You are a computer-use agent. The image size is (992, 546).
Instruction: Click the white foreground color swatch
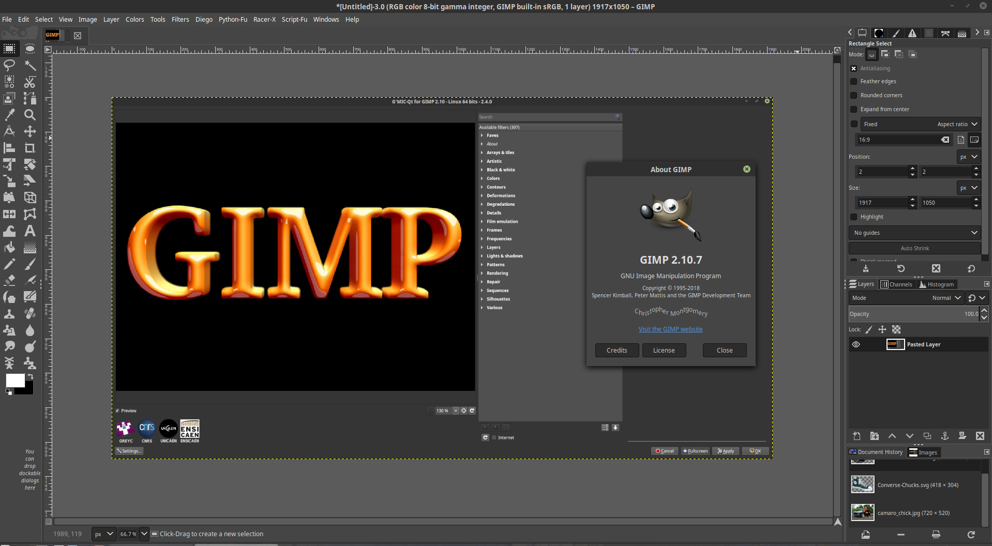click(x=15, y=380)
